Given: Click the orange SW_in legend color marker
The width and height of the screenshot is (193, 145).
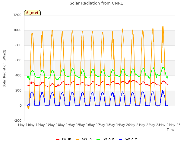Looking at the screenshot, I should pyautogui.click(x=78, y=140).
